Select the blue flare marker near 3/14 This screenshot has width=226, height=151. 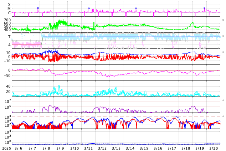tap(136, 8)
